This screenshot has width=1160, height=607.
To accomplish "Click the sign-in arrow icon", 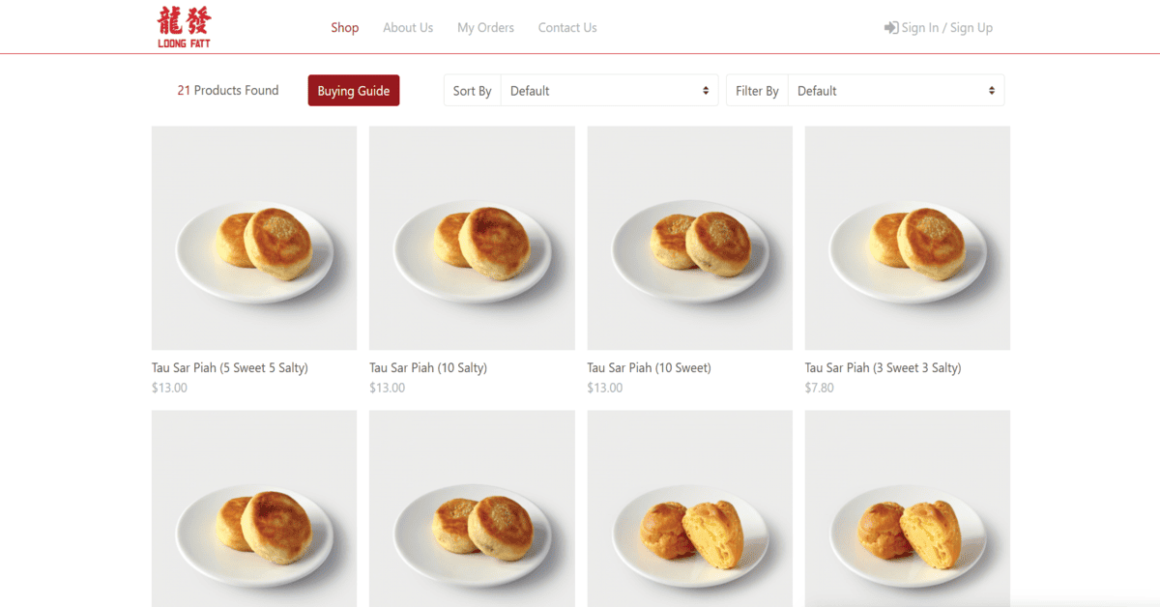I will pos(891,28).
